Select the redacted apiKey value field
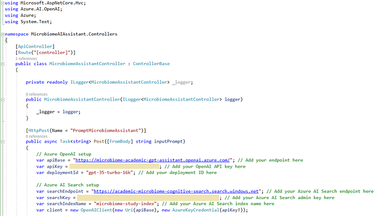377x217 pixels. click(114, 167)
